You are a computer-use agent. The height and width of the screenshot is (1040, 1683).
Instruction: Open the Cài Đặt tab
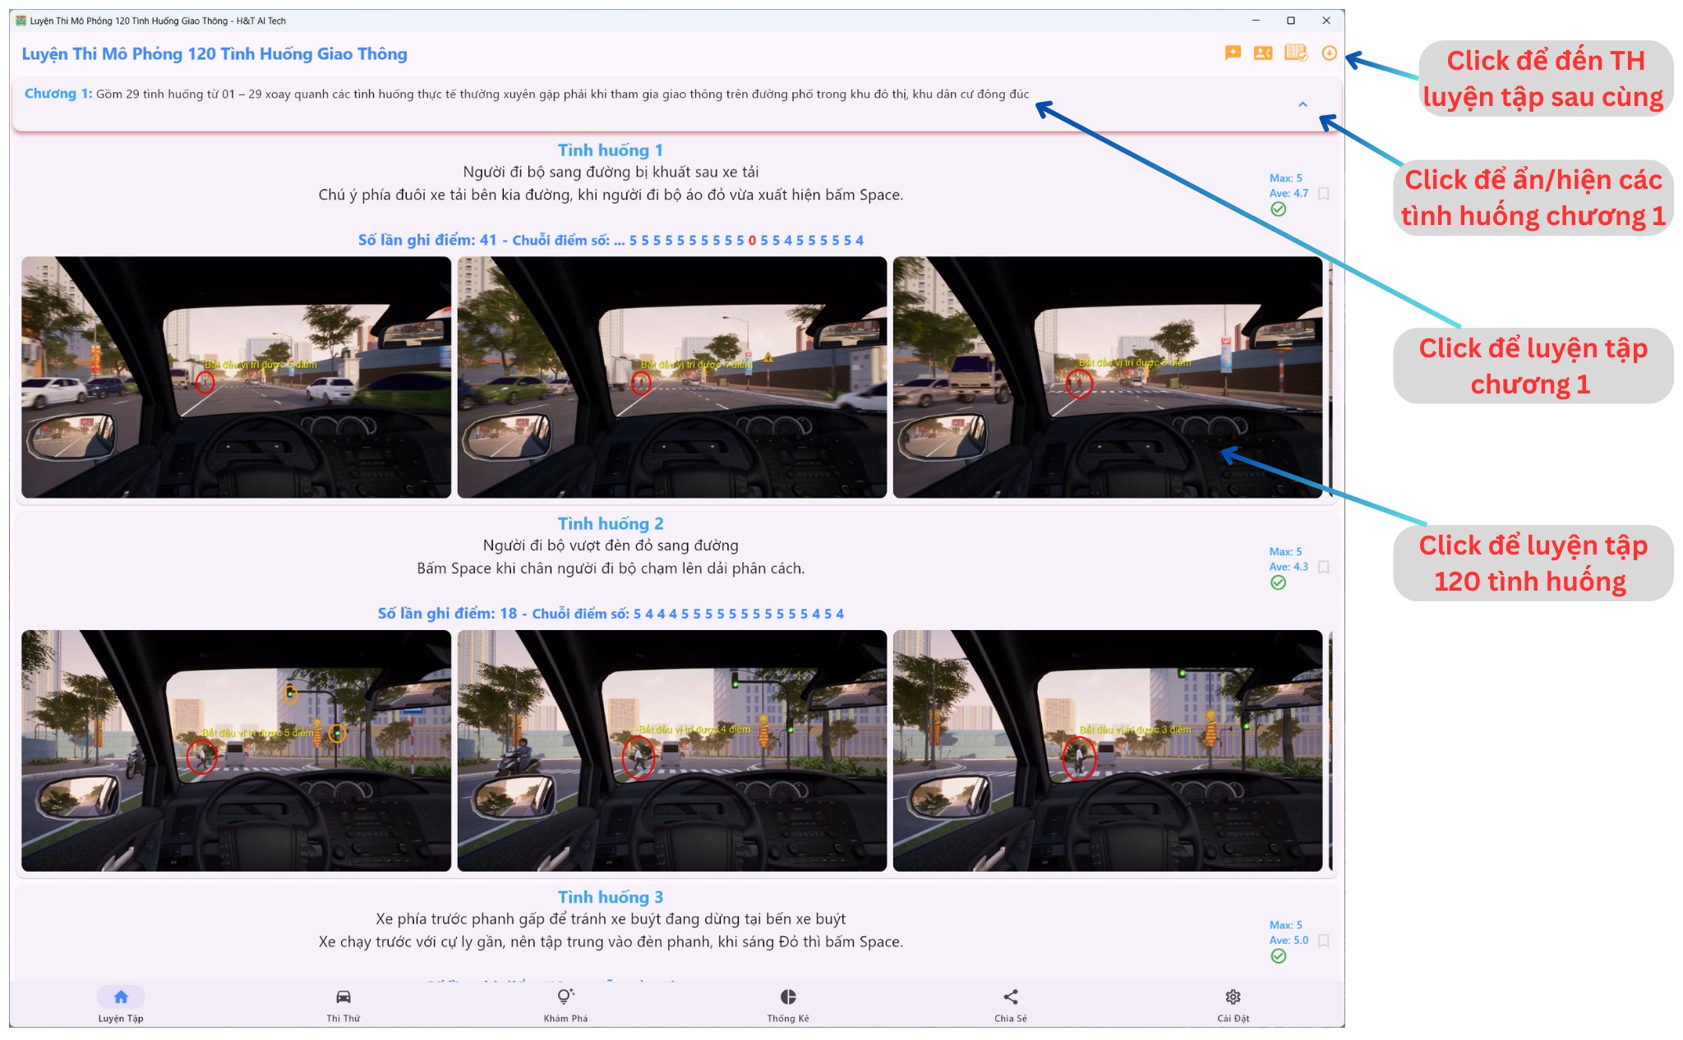[x=1233, y=1005]
